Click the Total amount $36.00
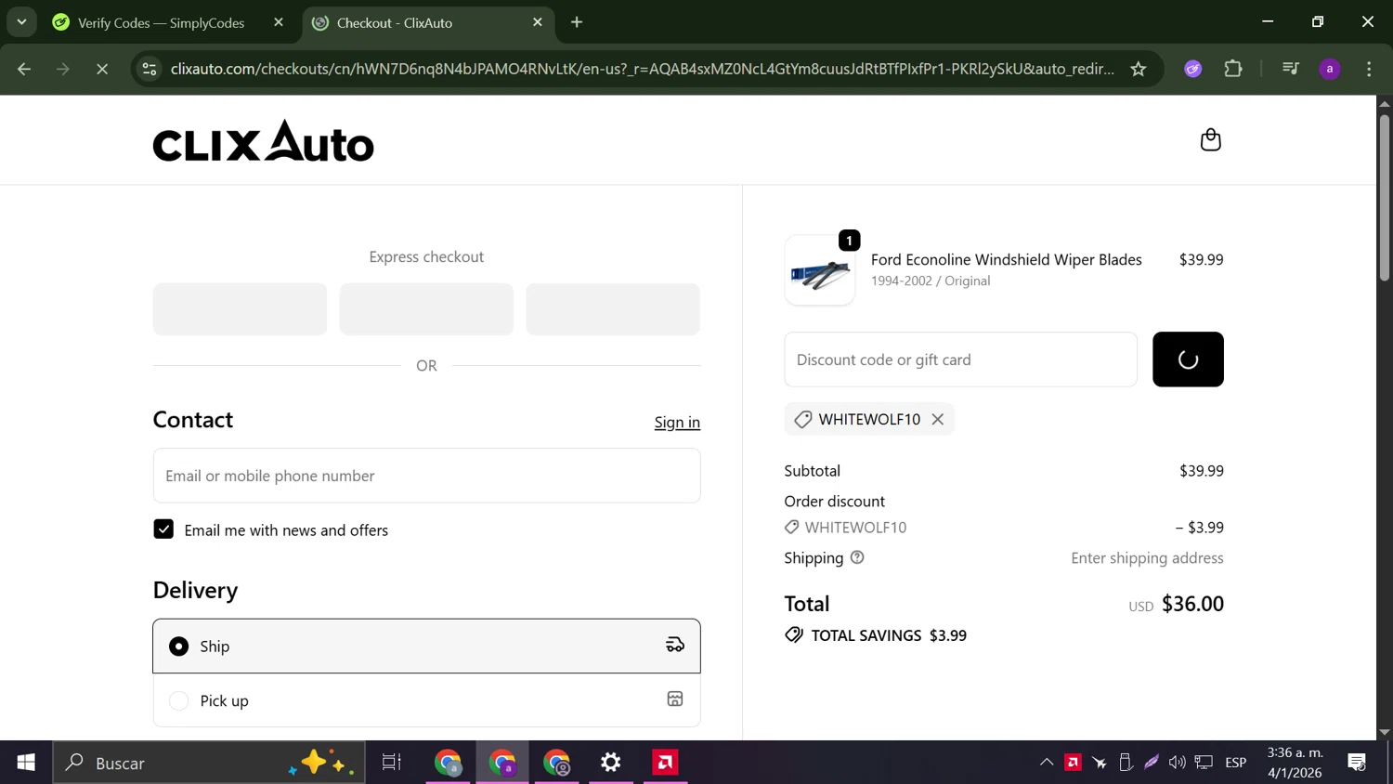Viewport: 1393px width, 784px height. point(1192,604)
